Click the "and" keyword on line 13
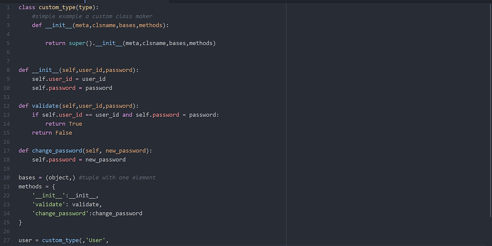The height and width of the screenshot is (246, 492). pyautogui.click(x=127, y=115)
